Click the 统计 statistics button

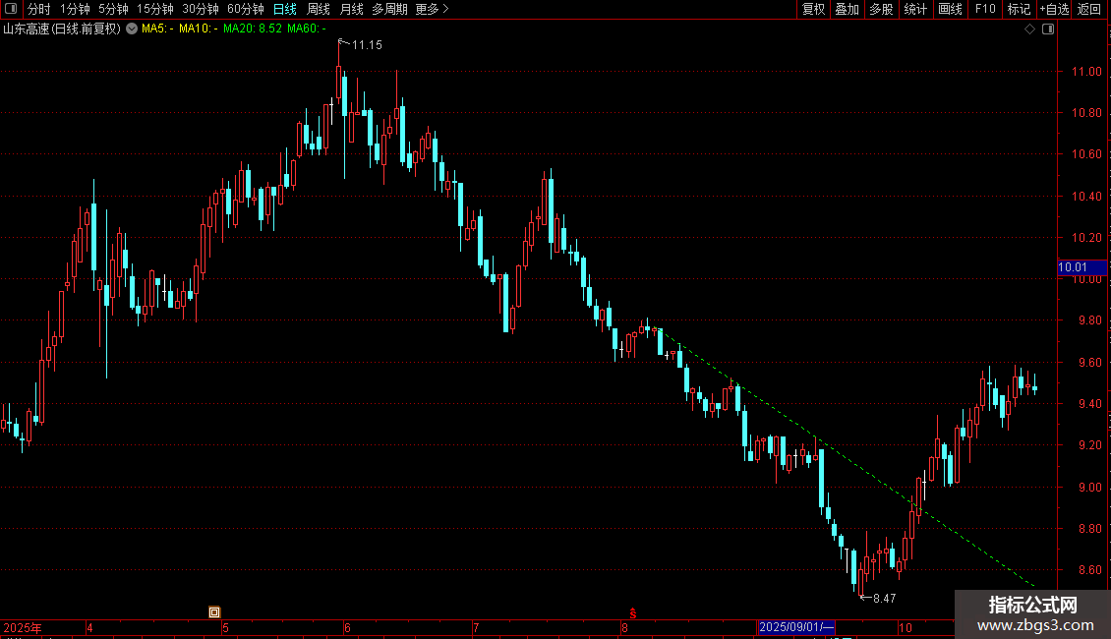[x=915, y=9]
